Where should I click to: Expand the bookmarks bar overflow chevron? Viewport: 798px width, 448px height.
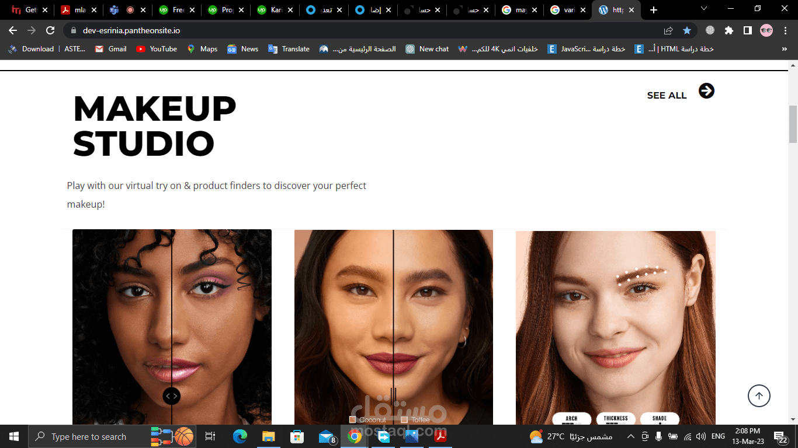[785, 49]
